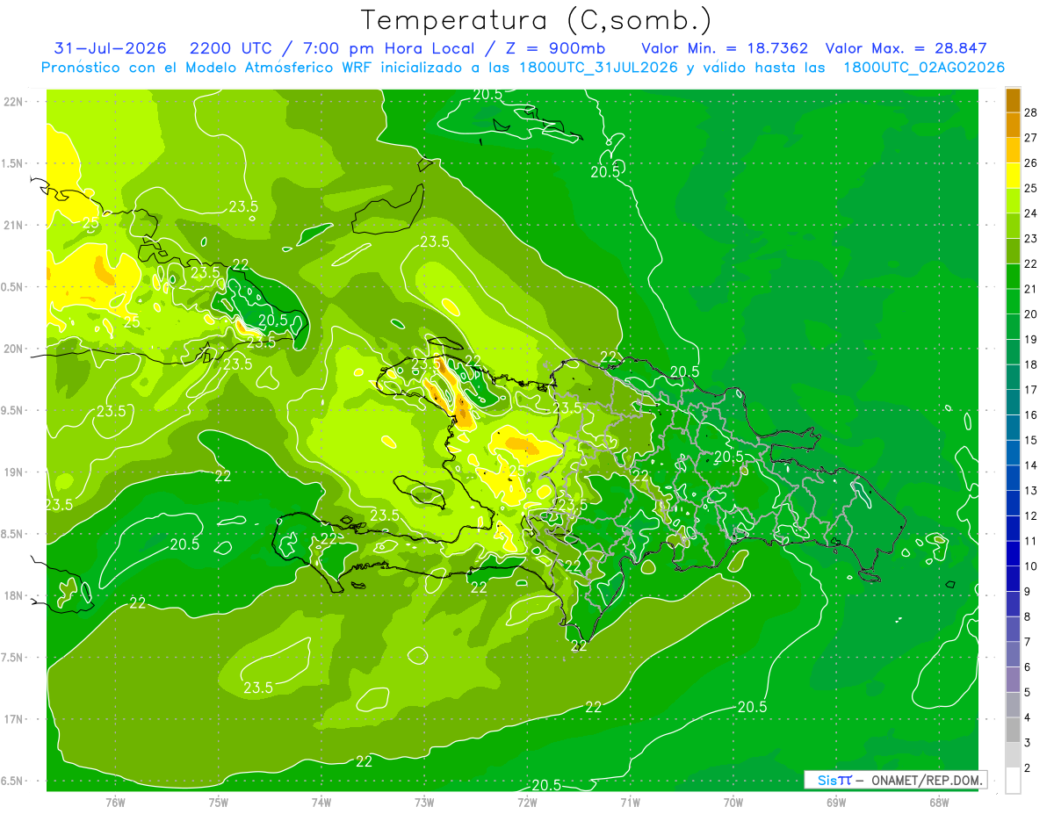The height and width of the screenshot is (814, 1054).
Task: Click the "70W" longitude axis label
Action: point(733,802)
